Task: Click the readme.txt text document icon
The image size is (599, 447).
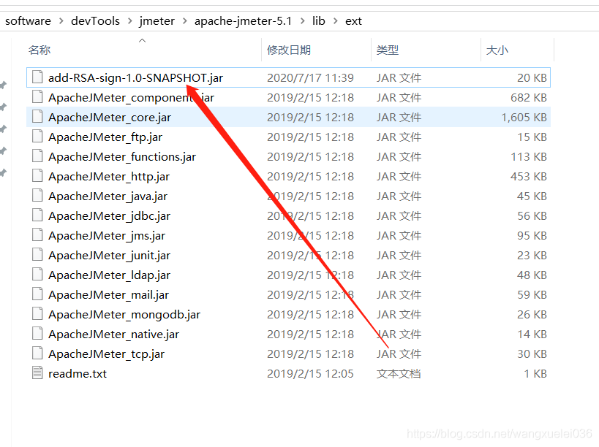Action: click(37, 373)
